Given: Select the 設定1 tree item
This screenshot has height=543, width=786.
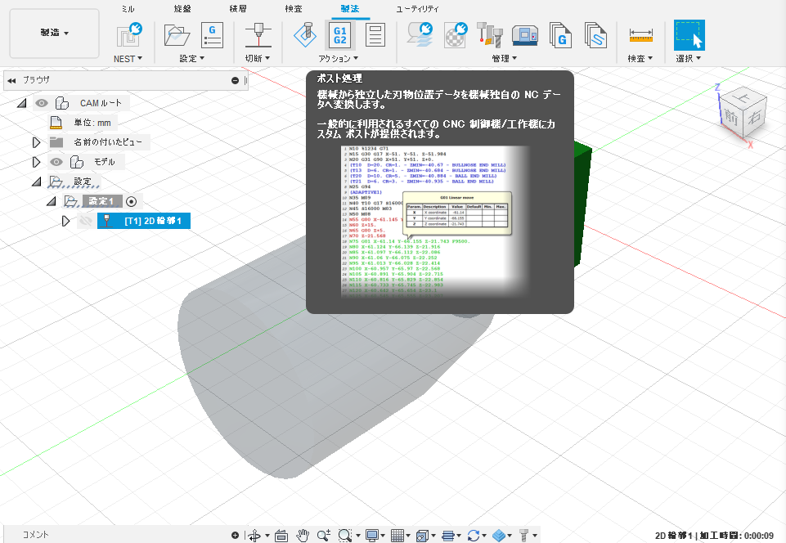Looking at the screenshot, I should [x=102, y=201].
